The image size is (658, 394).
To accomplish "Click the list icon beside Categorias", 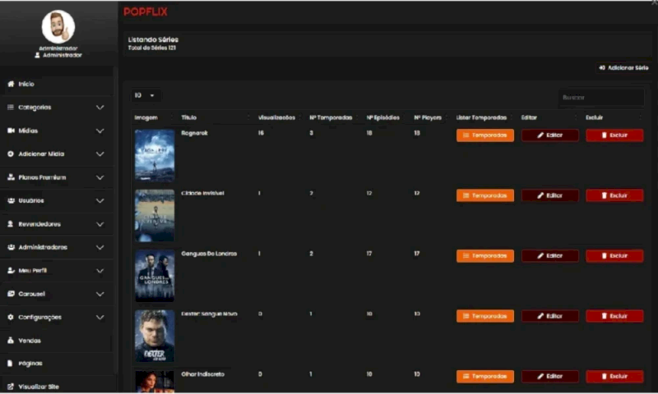I will [11, 108].
